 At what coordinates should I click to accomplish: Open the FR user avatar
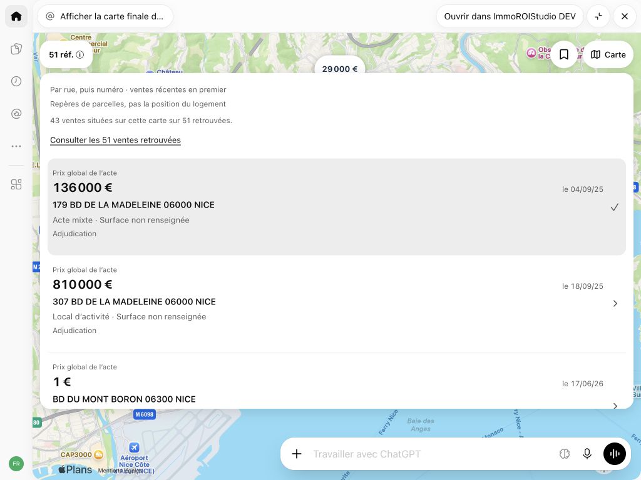[x=16, y=464]
